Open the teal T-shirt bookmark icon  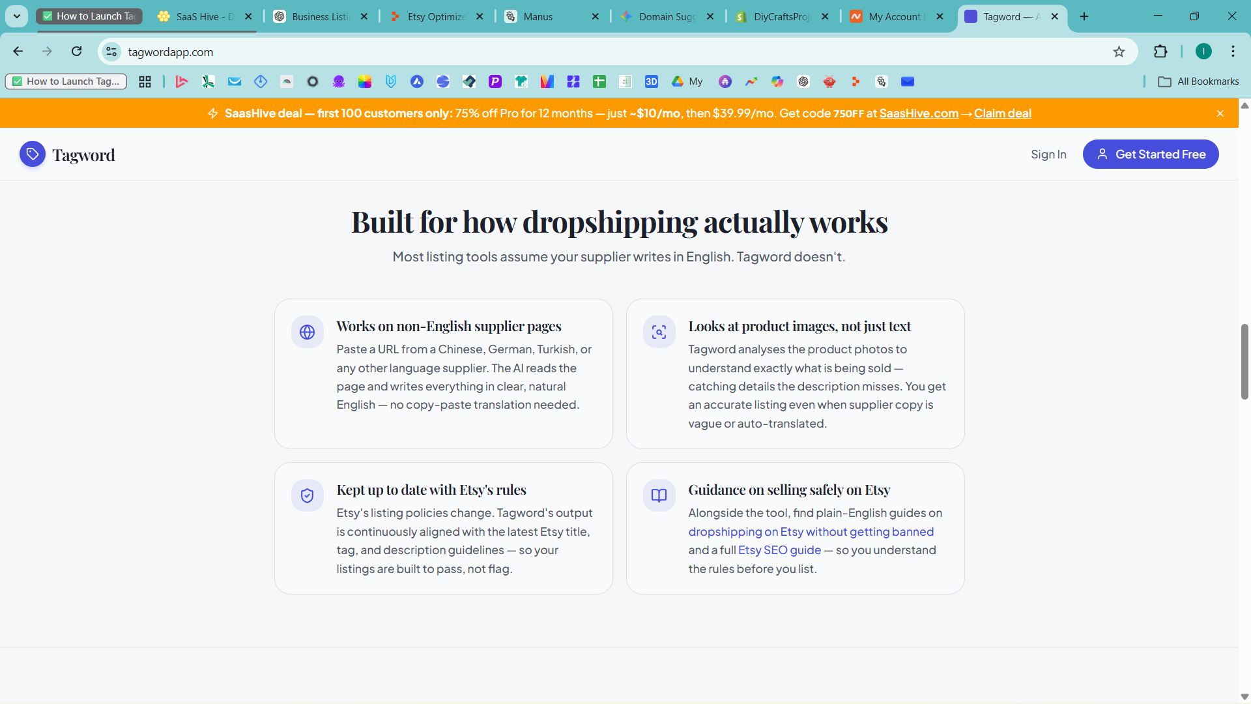[521, 81]
